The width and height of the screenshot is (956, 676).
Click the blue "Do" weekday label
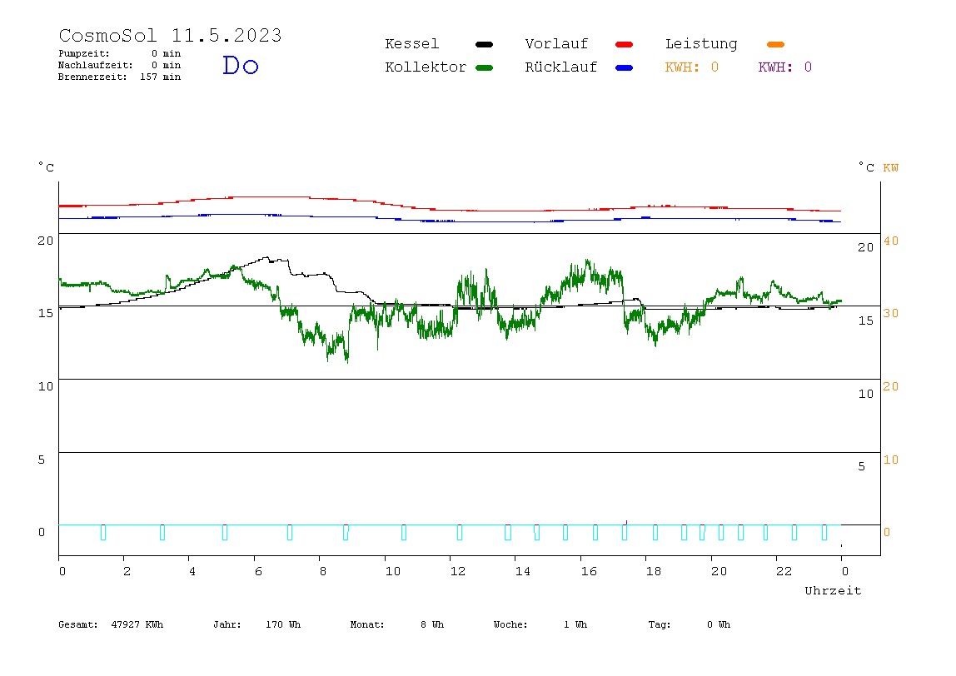[x=240, y=65]
